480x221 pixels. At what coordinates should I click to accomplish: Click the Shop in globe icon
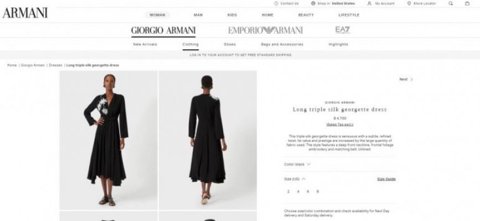(313, 3)
